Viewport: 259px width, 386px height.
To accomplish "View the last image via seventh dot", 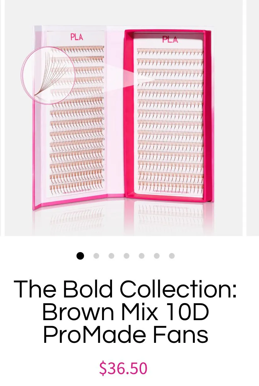I will tap(172, 256).
